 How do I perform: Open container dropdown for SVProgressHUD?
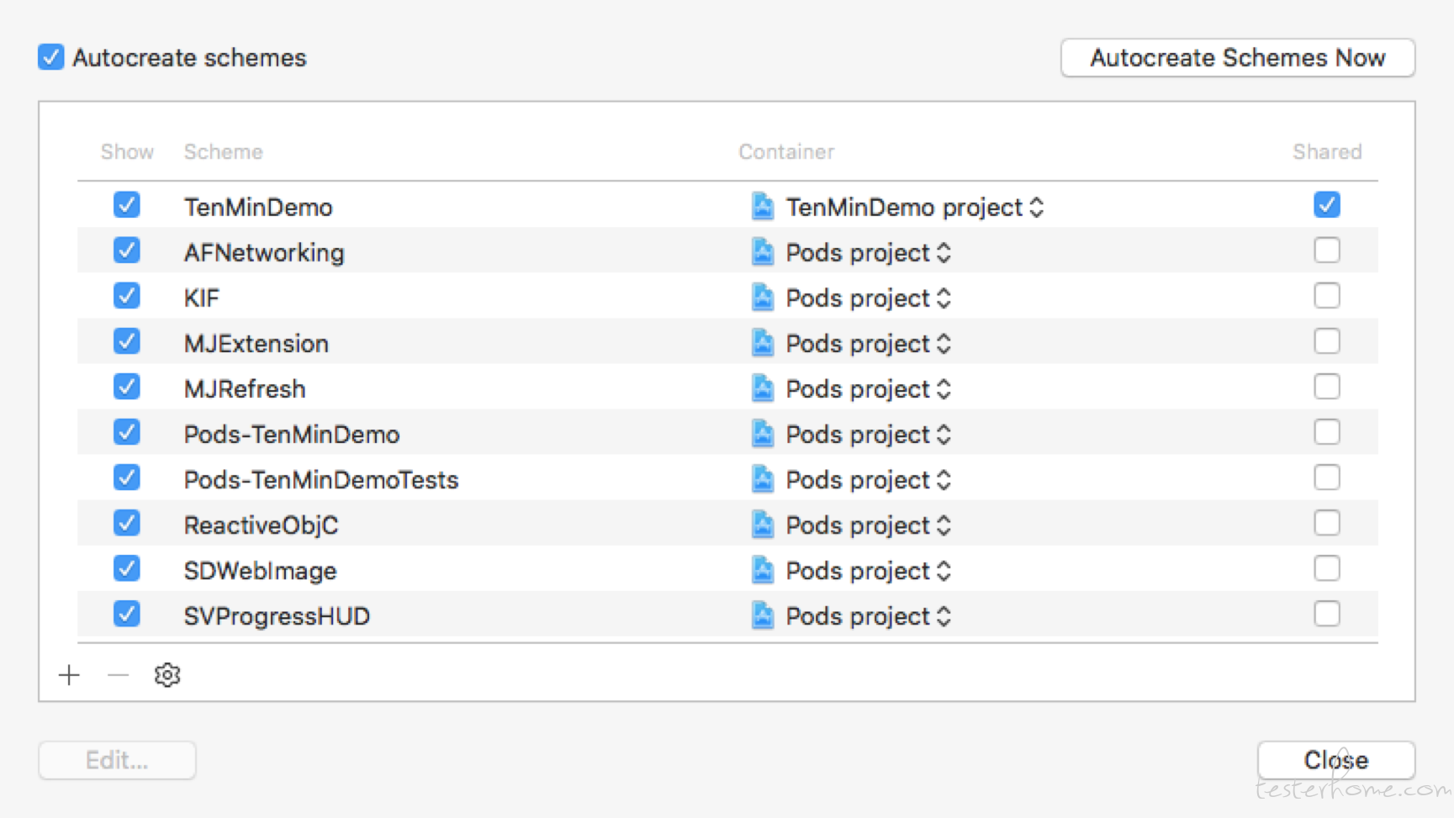click(944, 616)
